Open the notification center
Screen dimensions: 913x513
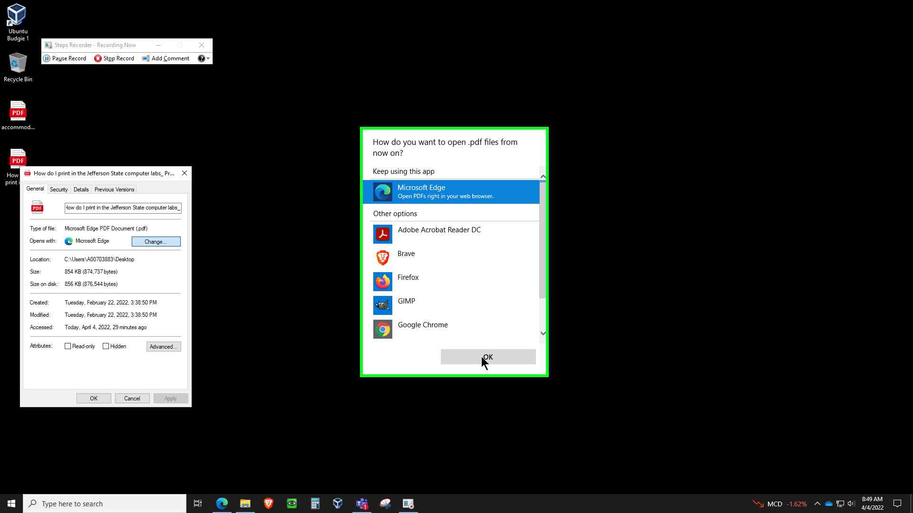pyautogui.click(x=897, y=503)
